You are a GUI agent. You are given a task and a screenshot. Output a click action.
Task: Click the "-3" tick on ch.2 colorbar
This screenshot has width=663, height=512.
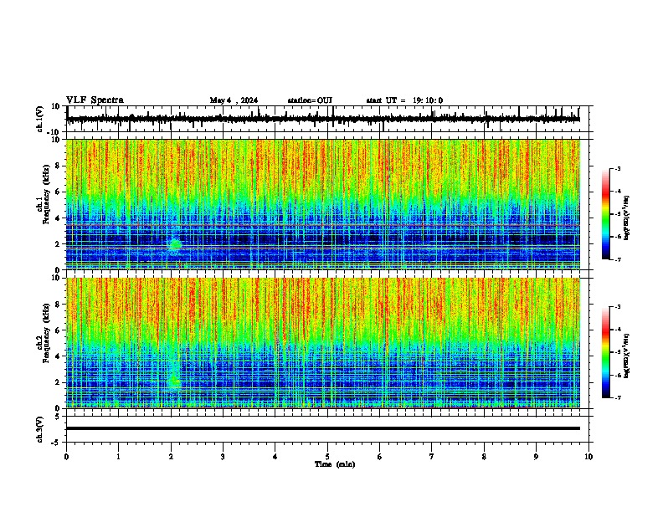(618, 307)
